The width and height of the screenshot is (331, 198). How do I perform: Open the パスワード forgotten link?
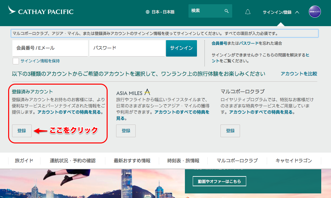point(249,43)
